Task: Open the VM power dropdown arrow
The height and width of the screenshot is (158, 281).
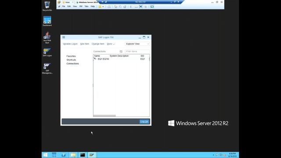Action: [x=103, y=7]
